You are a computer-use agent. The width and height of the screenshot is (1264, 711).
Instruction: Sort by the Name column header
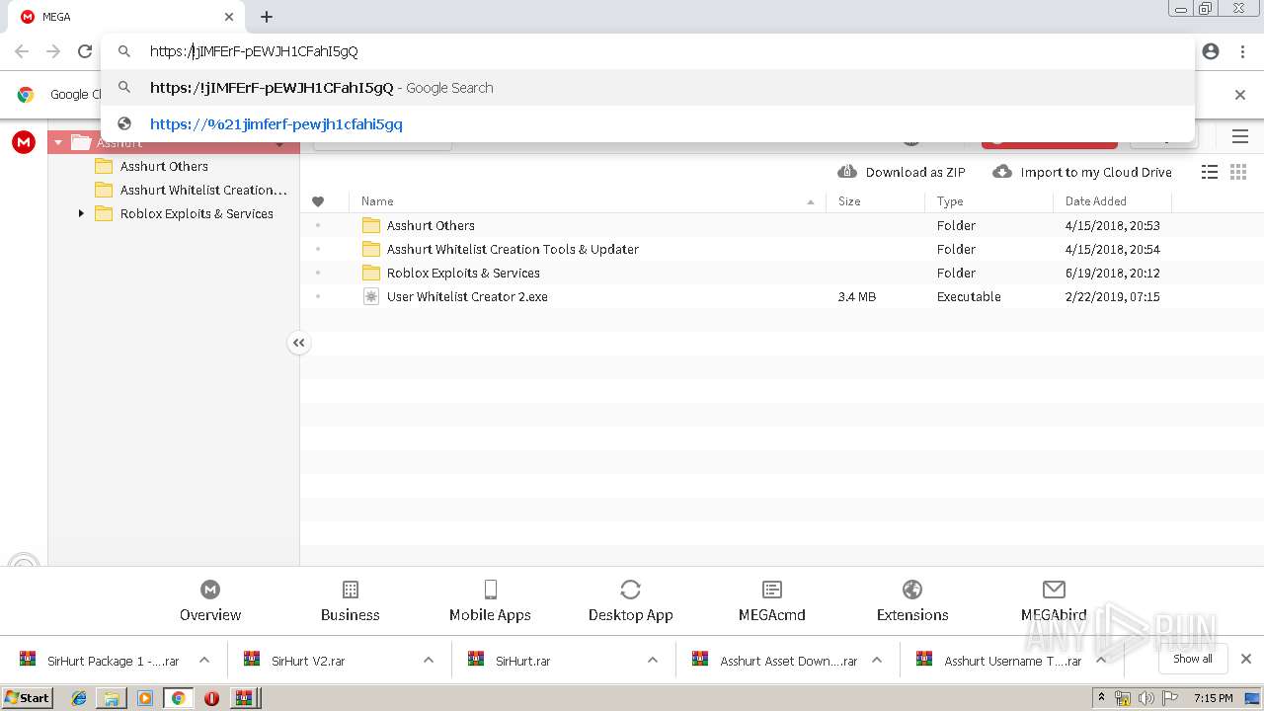tap(377, 201)
